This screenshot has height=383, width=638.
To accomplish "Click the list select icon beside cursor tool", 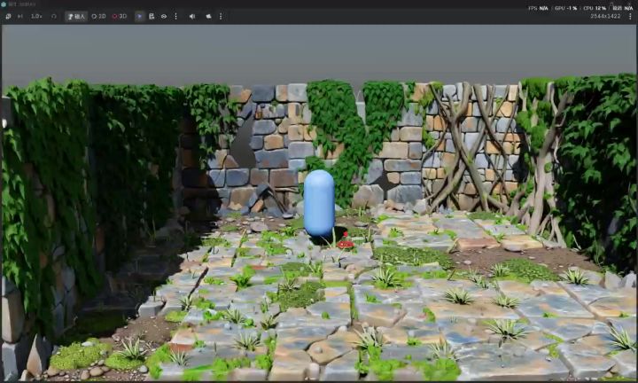I will 152,16.
